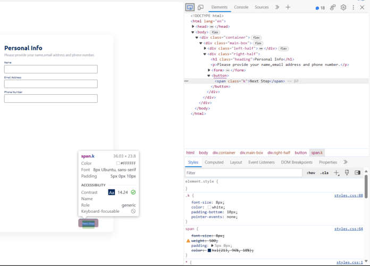Screen dimensions: 370x266
Task: Open the white color swatch in .k rule
Action: pos(209,207)
